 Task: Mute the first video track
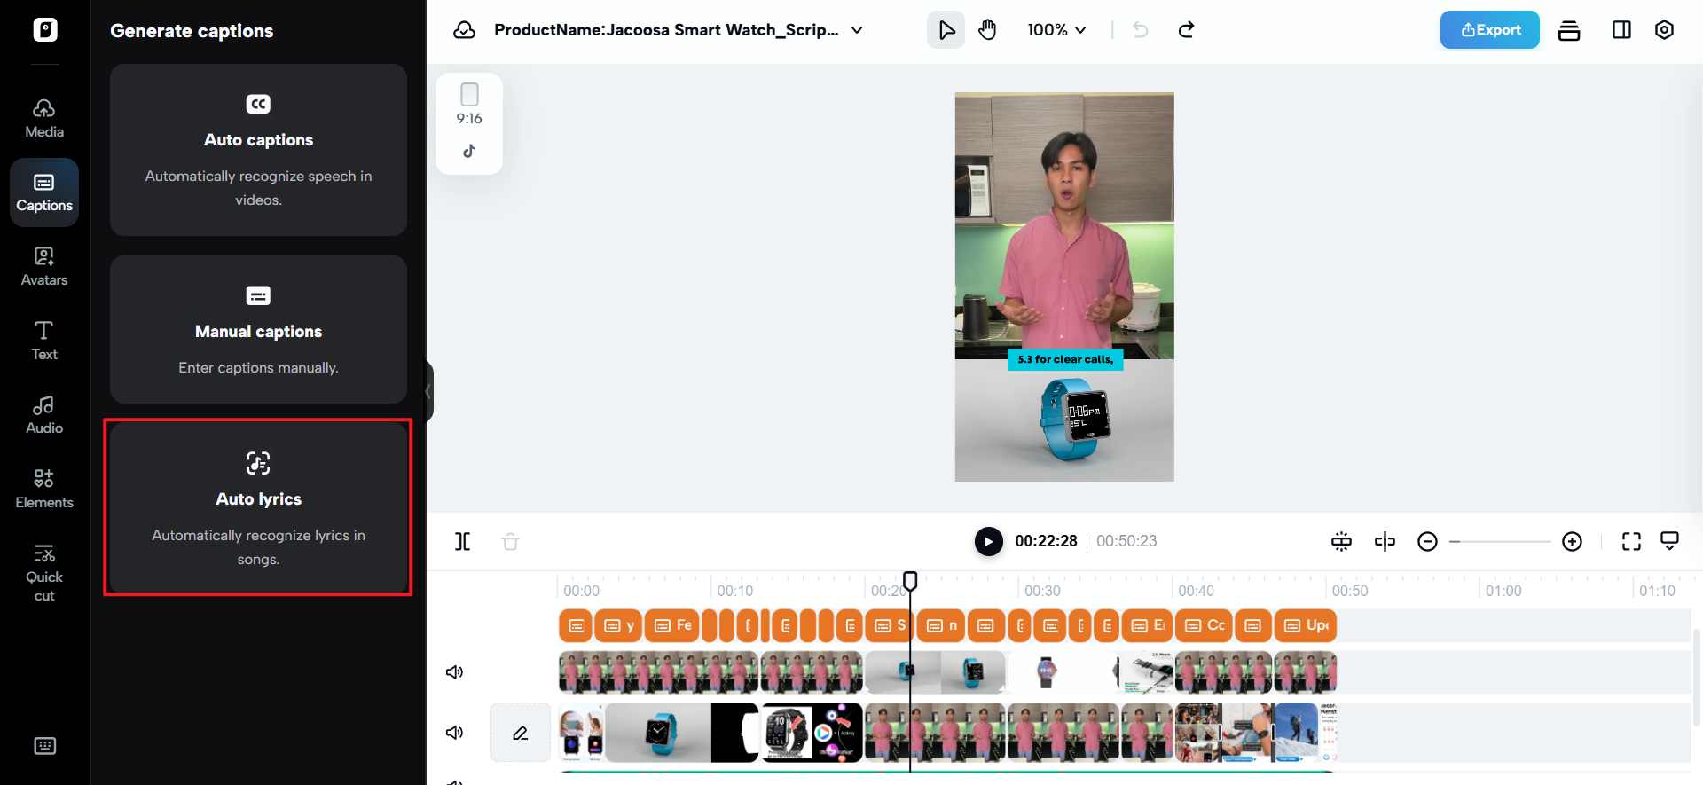coord(454,672)
